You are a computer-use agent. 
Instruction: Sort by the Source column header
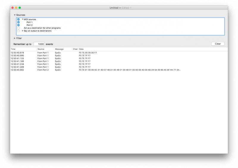(46, 49)
